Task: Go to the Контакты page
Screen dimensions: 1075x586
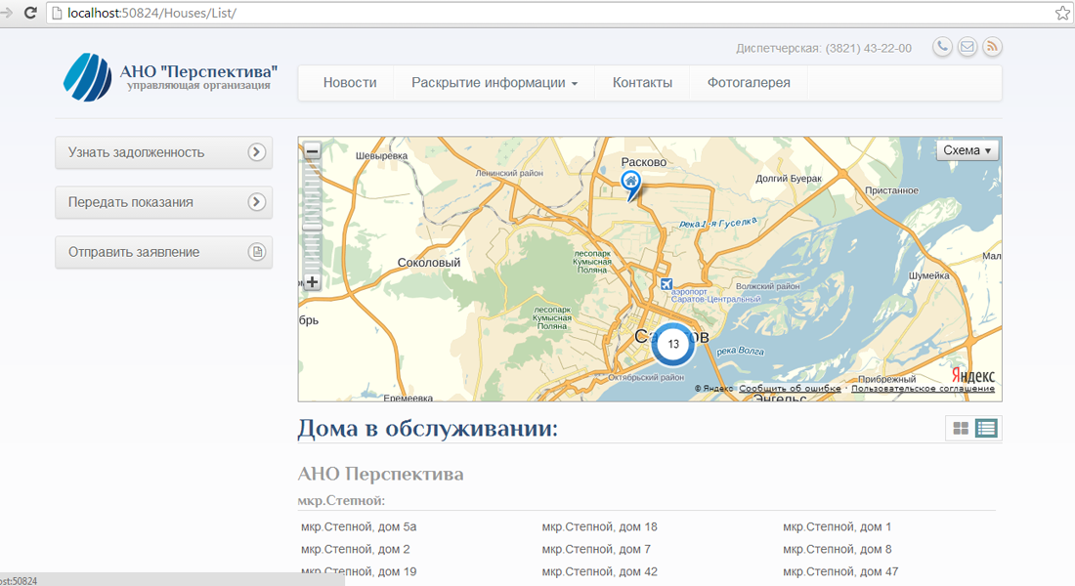Action: [x=642, y=83]
